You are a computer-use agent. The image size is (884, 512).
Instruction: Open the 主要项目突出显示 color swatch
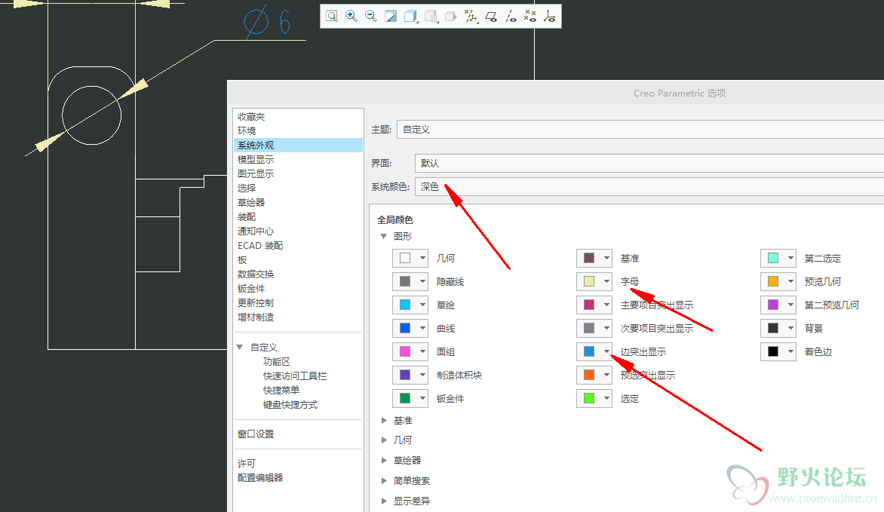pyautogui.click(x=594, y=305)
